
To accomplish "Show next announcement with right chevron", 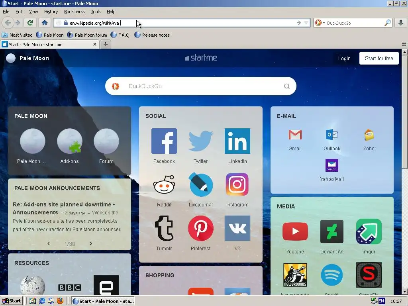I will [91, 243].
